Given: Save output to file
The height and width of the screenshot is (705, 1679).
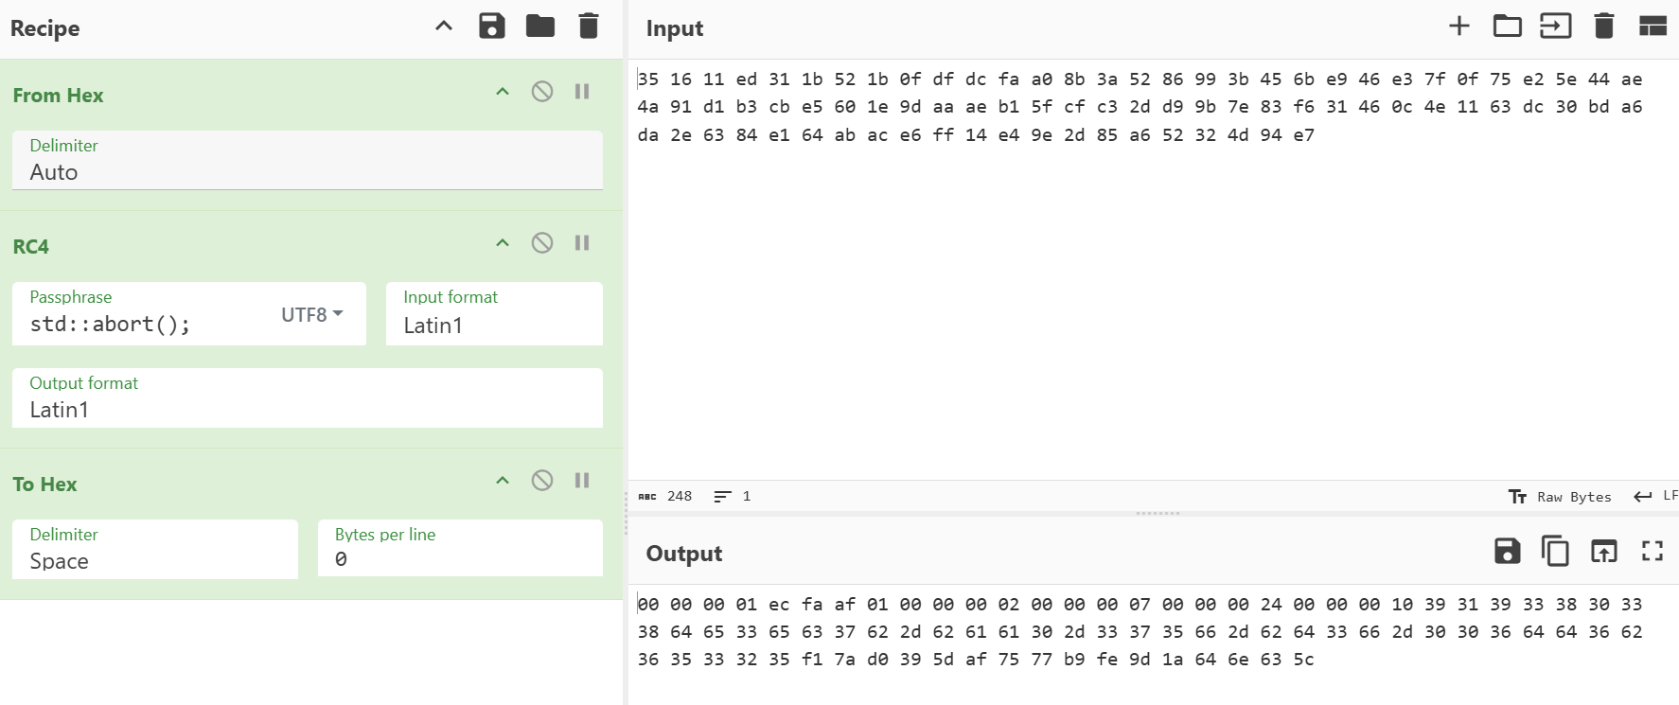Looking at the screenshot, I should pyautogui.click(x=1507, y=551).
